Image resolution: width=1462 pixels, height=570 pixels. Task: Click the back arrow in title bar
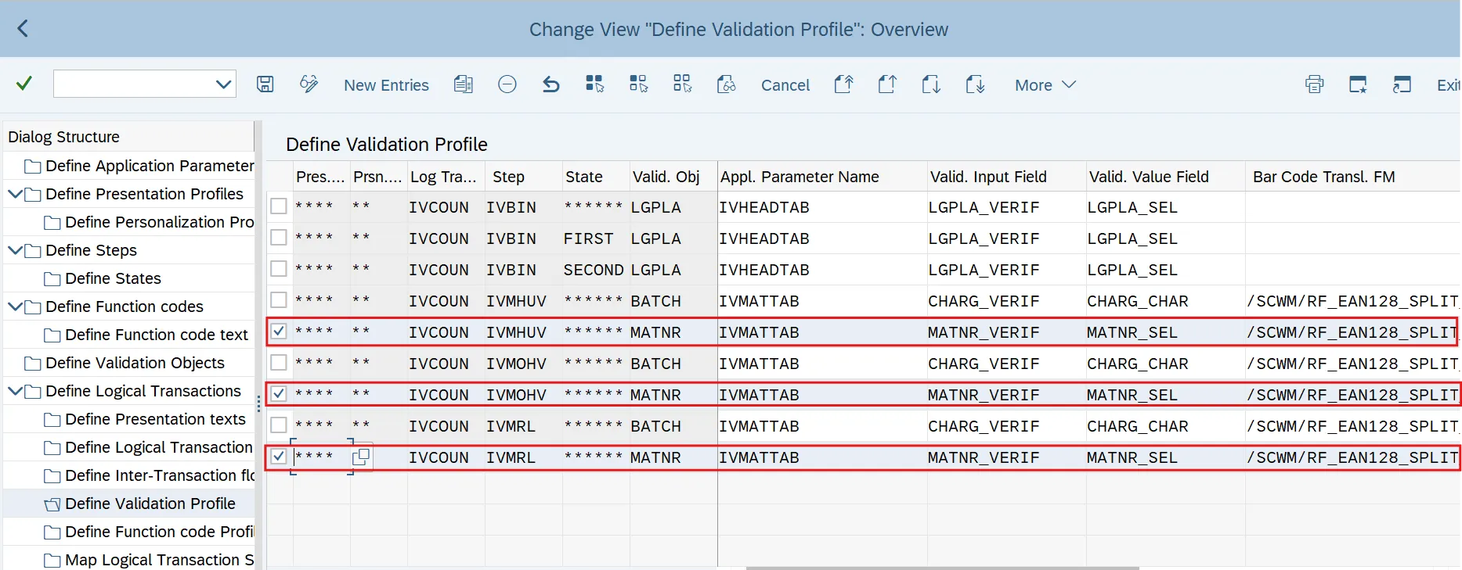pyautogui.click(x=23, y=29)
